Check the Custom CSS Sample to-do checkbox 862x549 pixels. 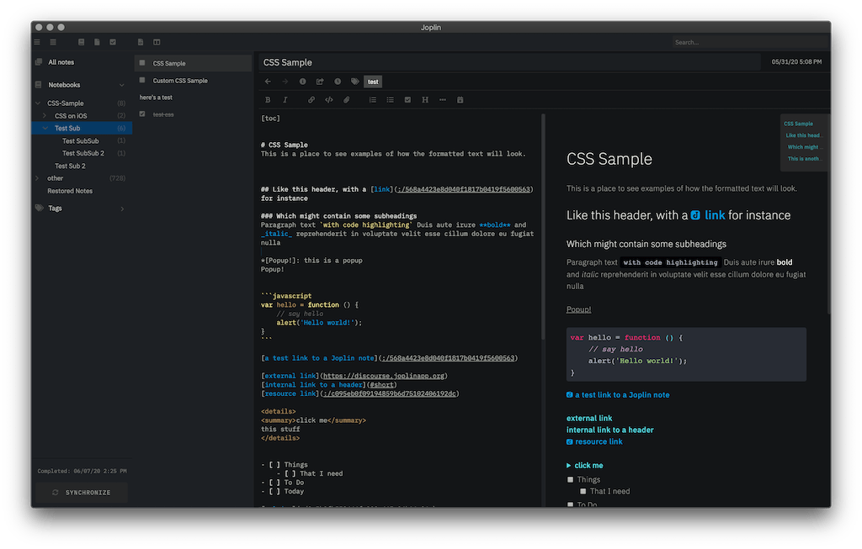pyautogui.click(x=142, y=80)
